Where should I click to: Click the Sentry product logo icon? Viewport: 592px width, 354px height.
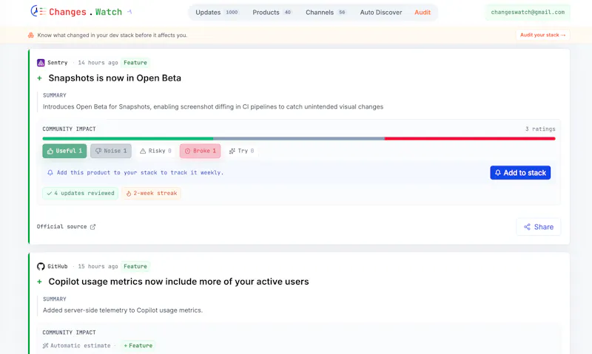[x=41, y=63]
